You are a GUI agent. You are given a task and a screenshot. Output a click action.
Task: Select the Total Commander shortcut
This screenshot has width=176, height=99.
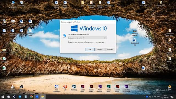(56, 89)
